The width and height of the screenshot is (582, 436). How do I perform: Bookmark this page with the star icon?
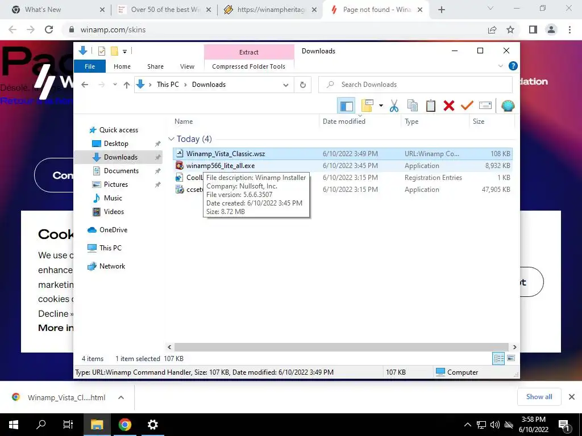point(510,30)
